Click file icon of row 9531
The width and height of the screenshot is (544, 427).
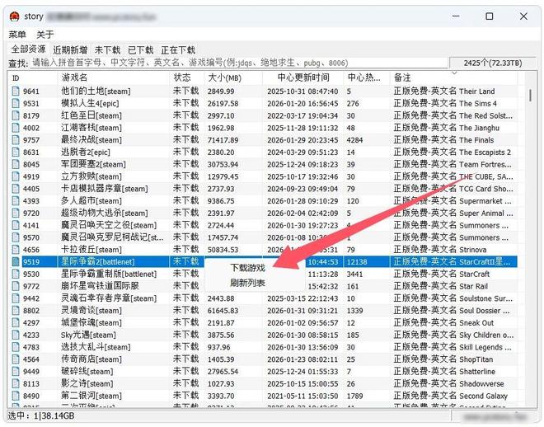(16, 103)
